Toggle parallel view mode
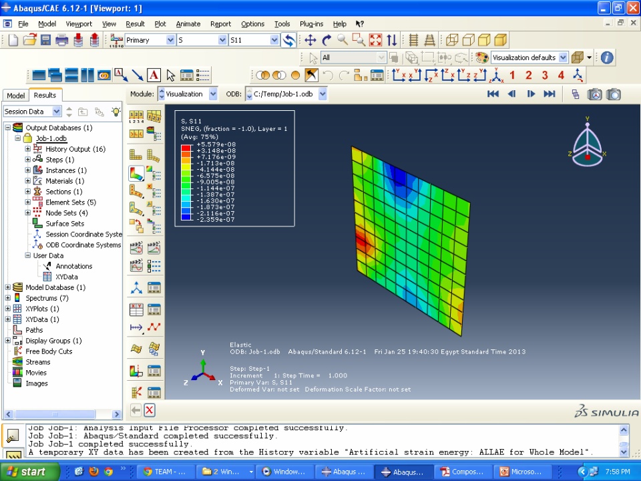Screen dimensions: 641x481 [414, 40]
